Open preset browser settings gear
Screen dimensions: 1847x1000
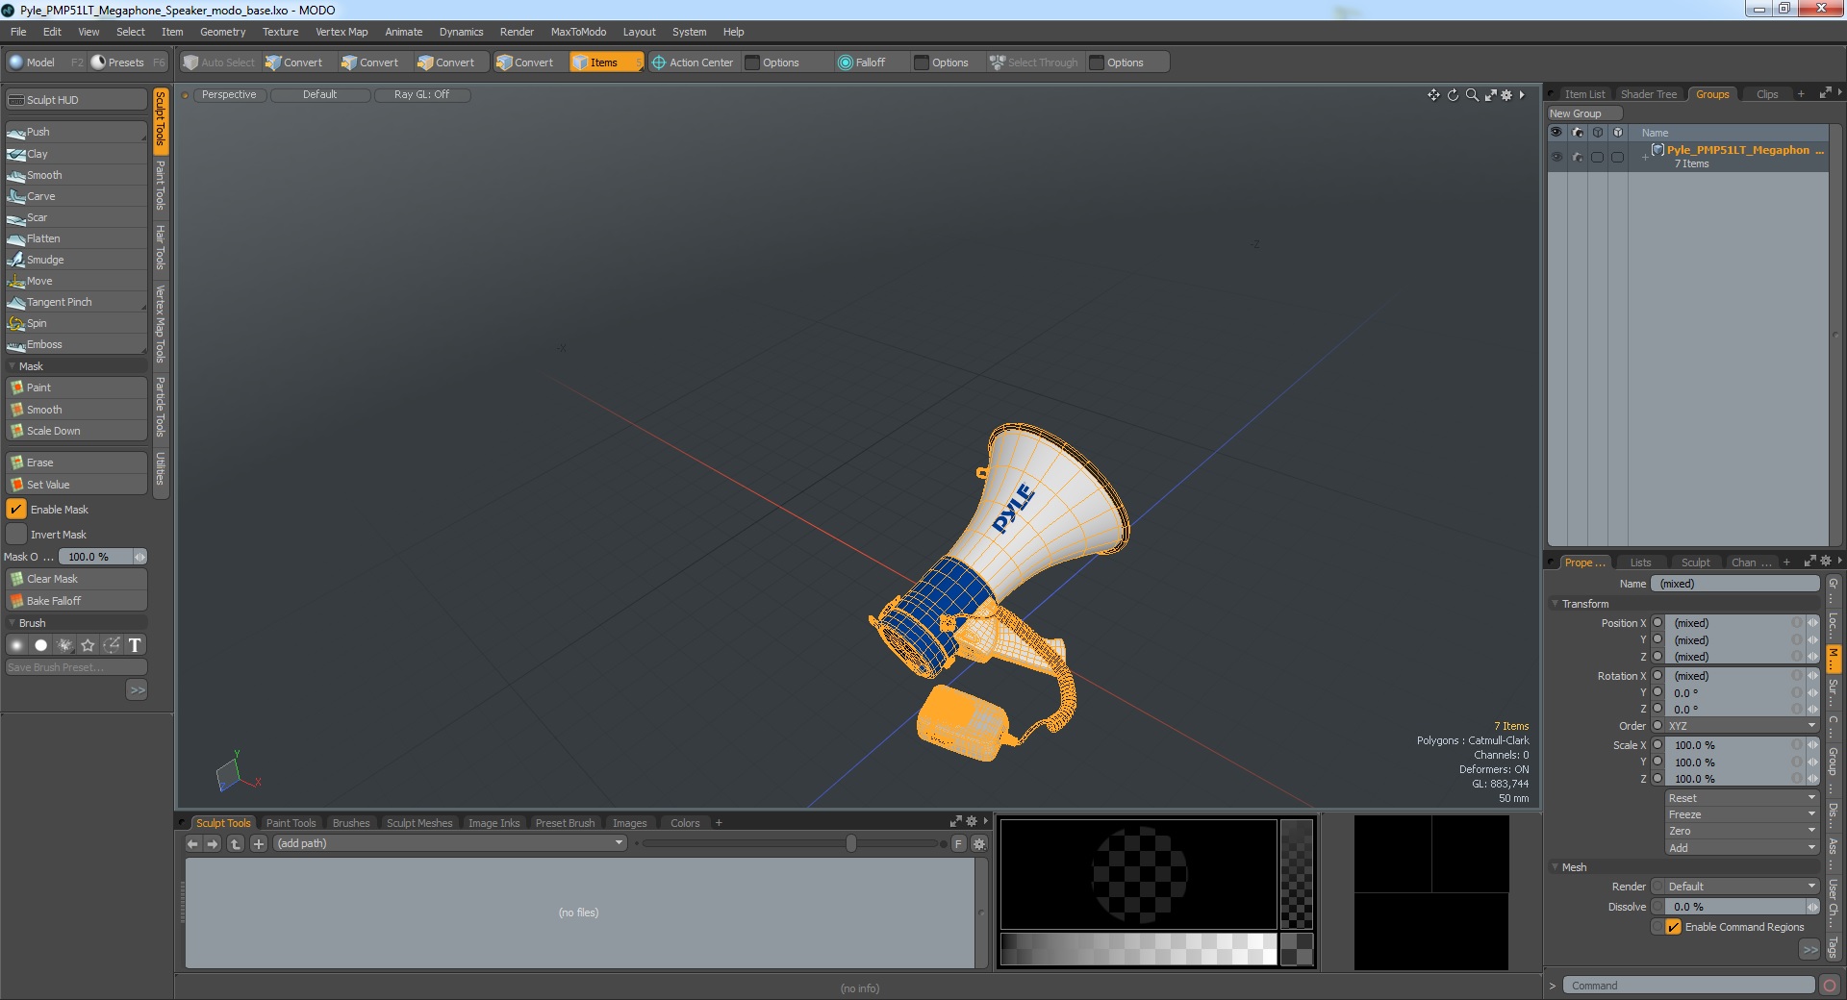pyautogui.click(x=979, y=843)
